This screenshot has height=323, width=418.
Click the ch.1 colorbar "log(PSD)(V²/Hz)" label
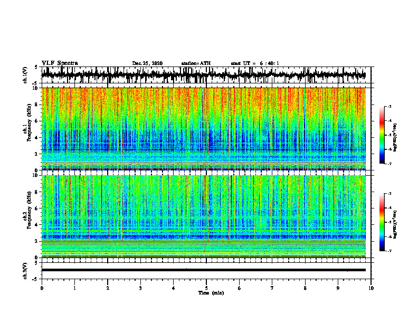[x=395, y=138]
